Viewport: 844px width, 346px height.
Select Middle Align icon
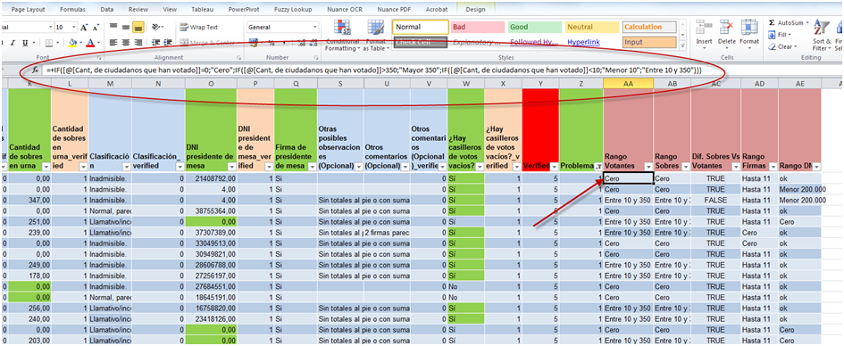(x=125, y=27)
